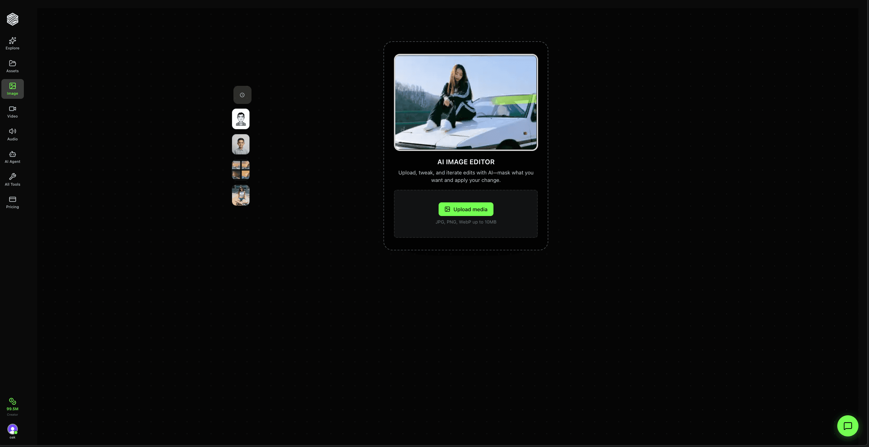Open the chat support bubble
869x447 pixels.
tap(847, 426)
